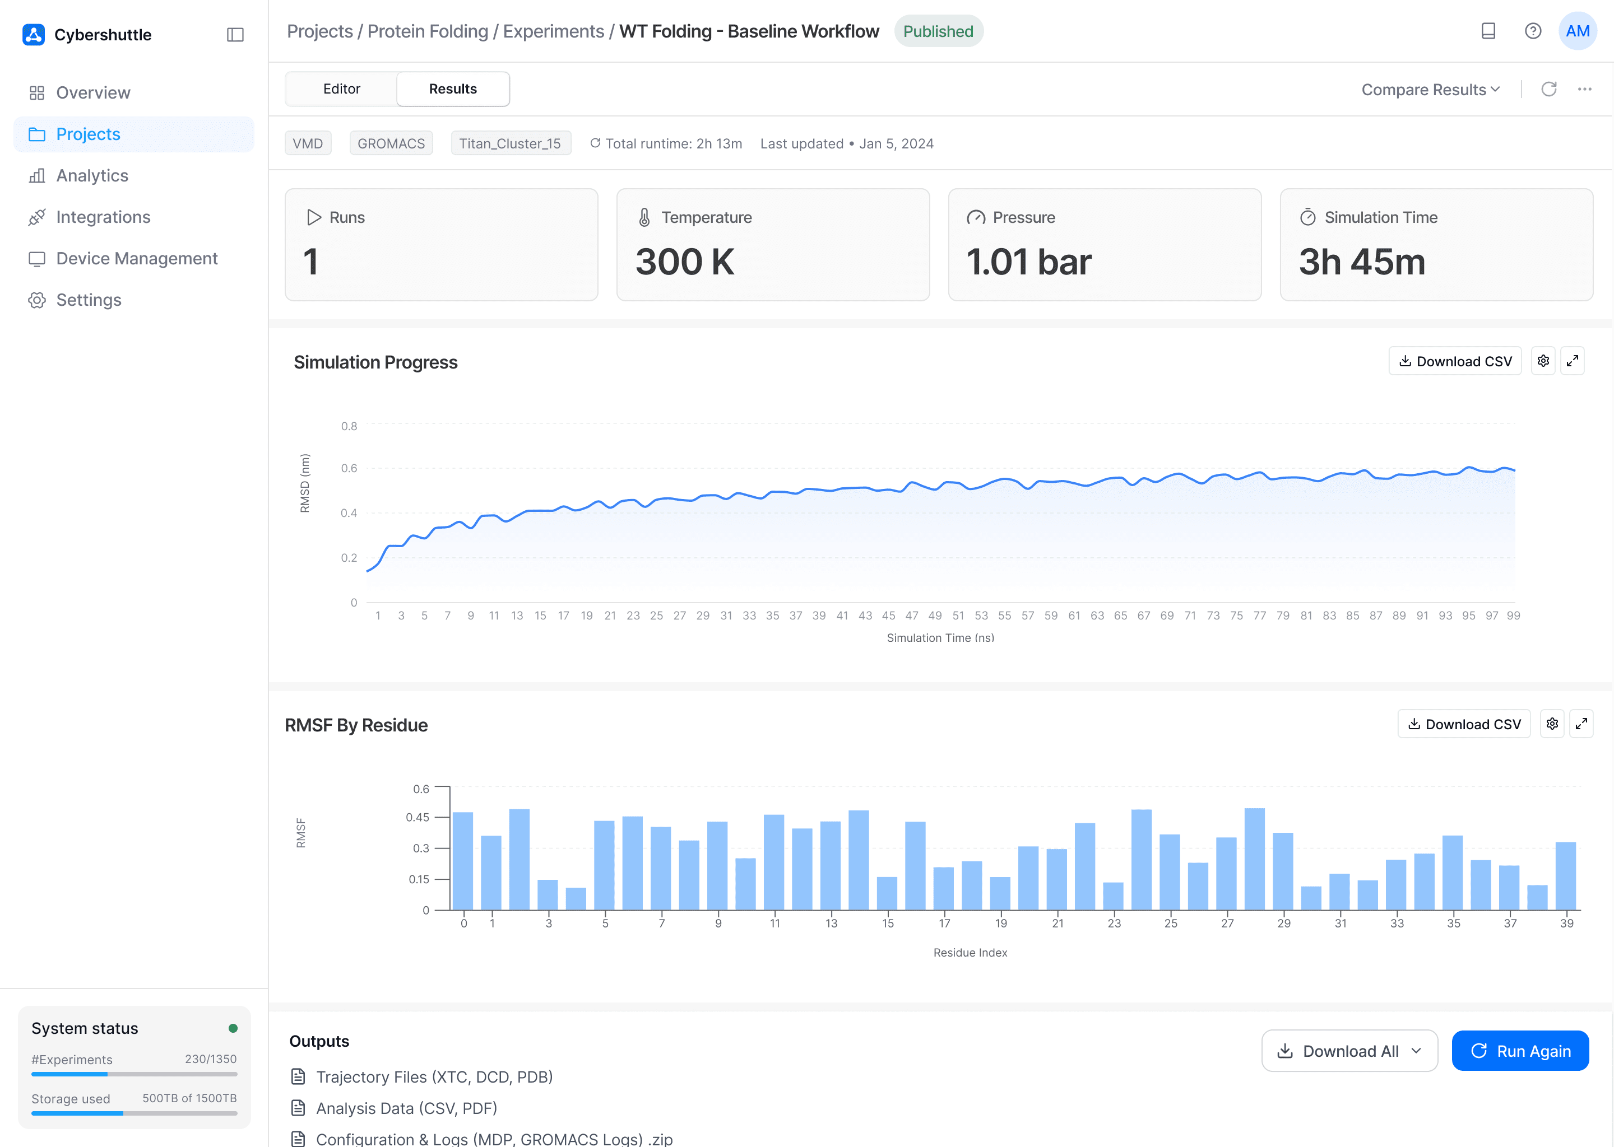Go to Analytics in the sidebar
This screenshot has height=1147, width=1614.
(92, 176)
